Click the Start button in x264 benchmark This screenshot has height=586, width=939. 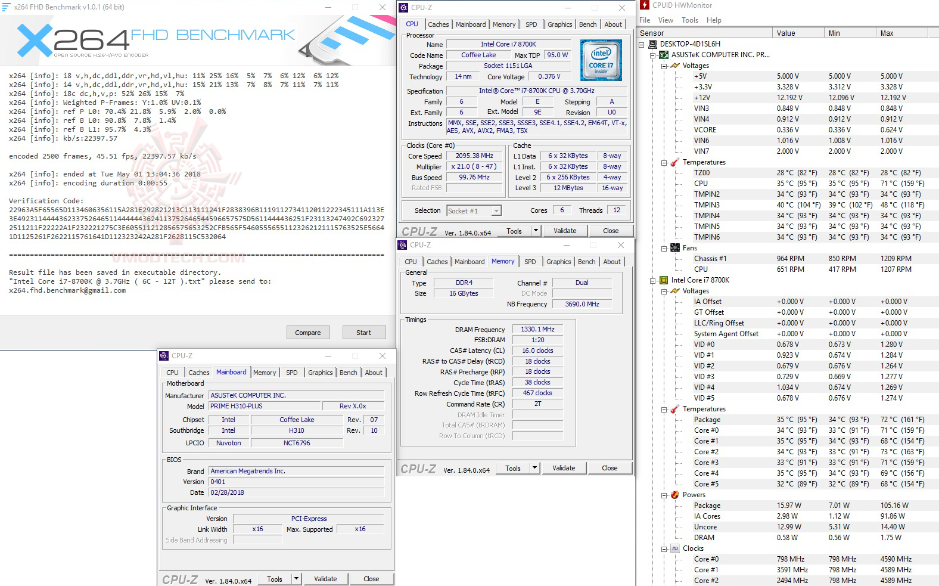pyautogui.click(x=364, y=333)
